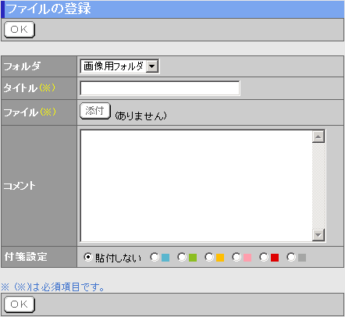Select the red sticky note radio button
This screenshot has height=317, width=345.
(264, 257)
